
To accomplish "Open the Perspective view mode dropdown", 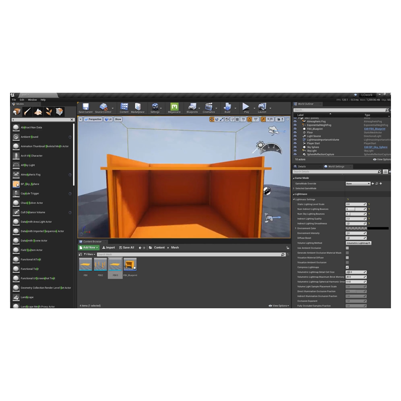I will [93, 119].
